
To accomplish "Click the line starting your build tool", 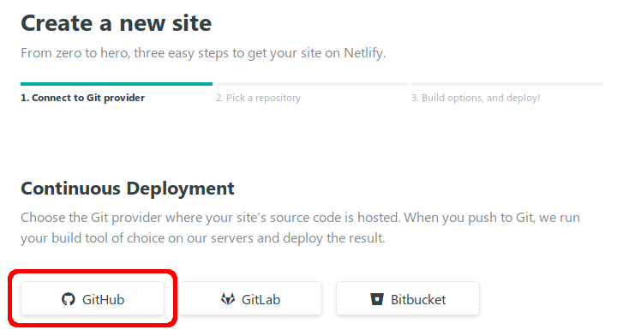I will tap(203, 238).
